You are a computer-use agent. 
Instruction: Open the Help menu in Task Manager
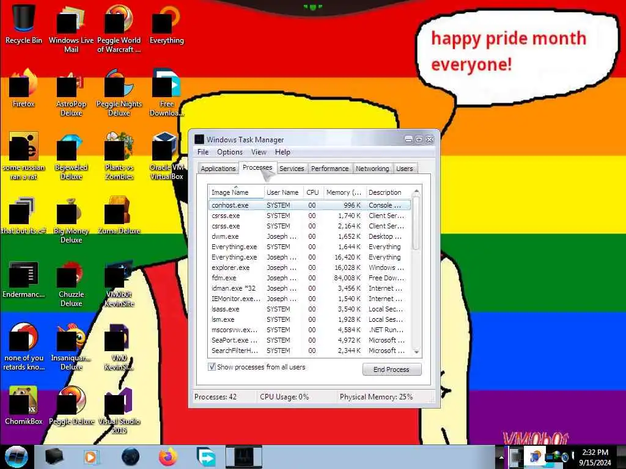click(282, 152)
